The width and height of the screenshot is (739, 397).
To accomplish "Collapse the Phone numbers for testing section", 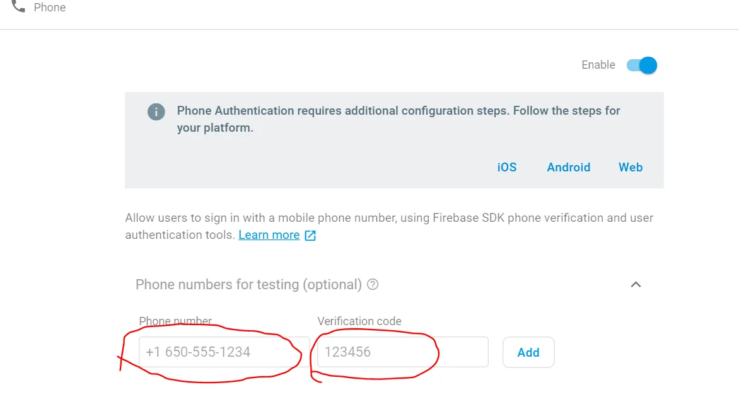I will point(636,284).
